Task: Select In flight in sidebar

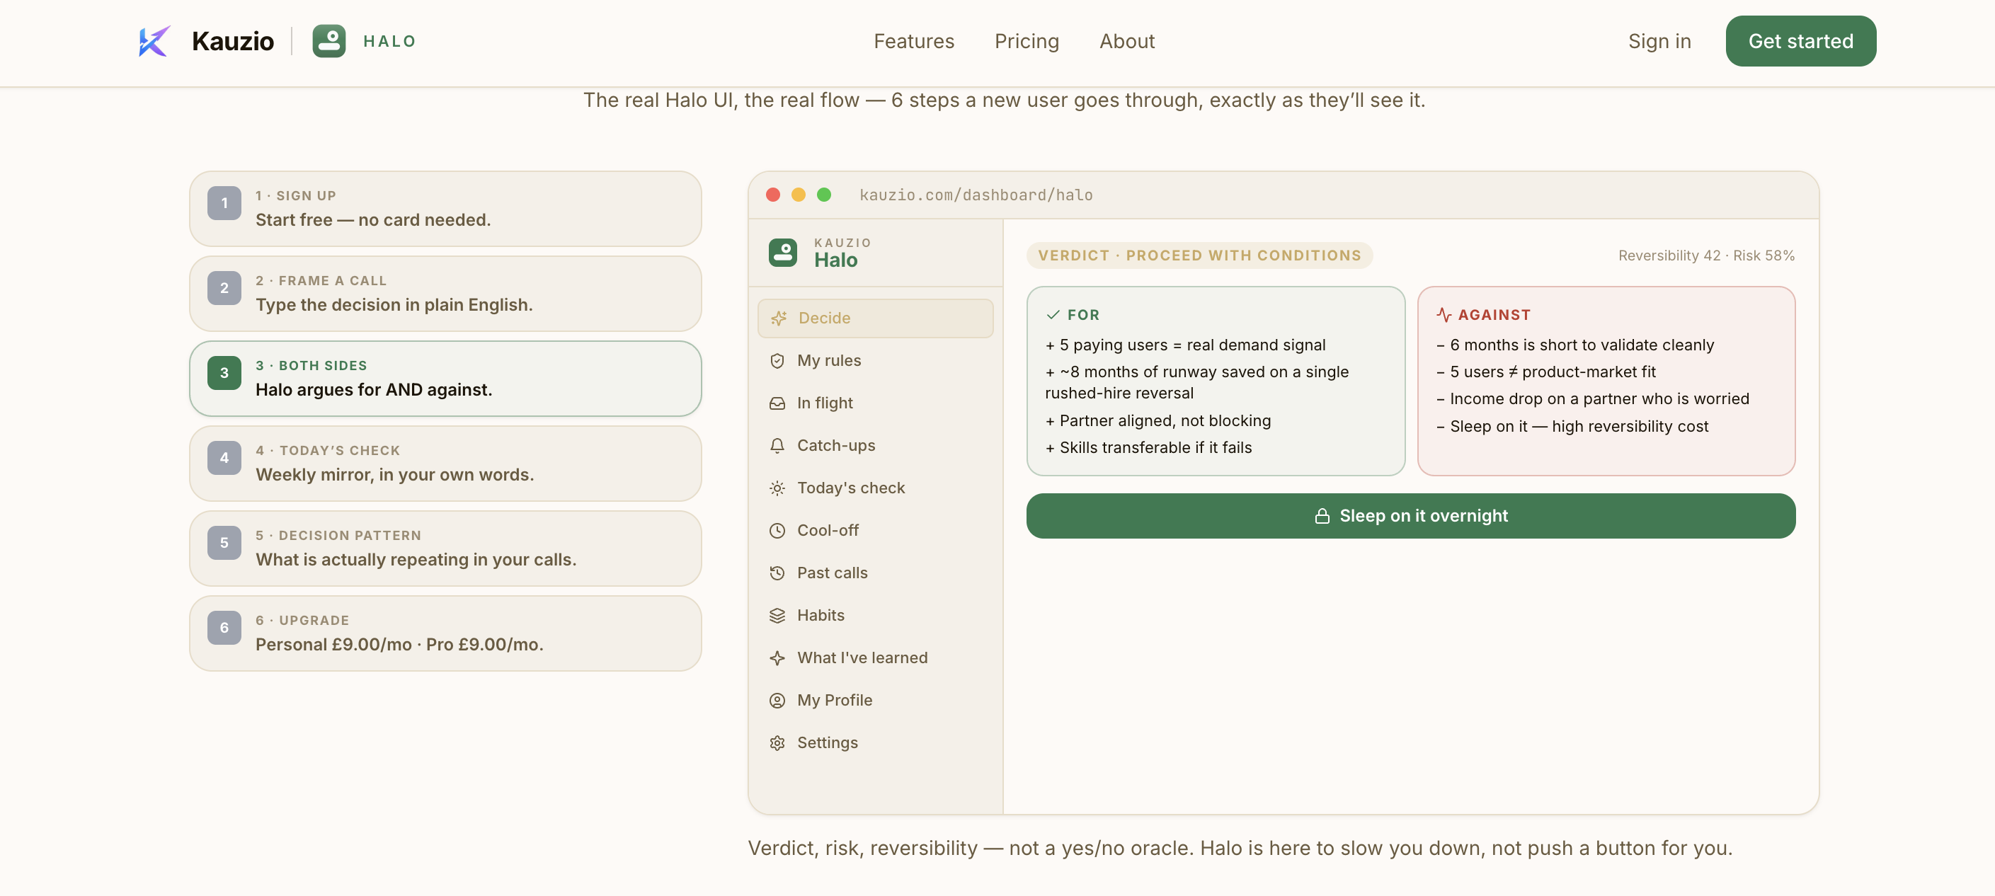Action: (x=875, y=403)
